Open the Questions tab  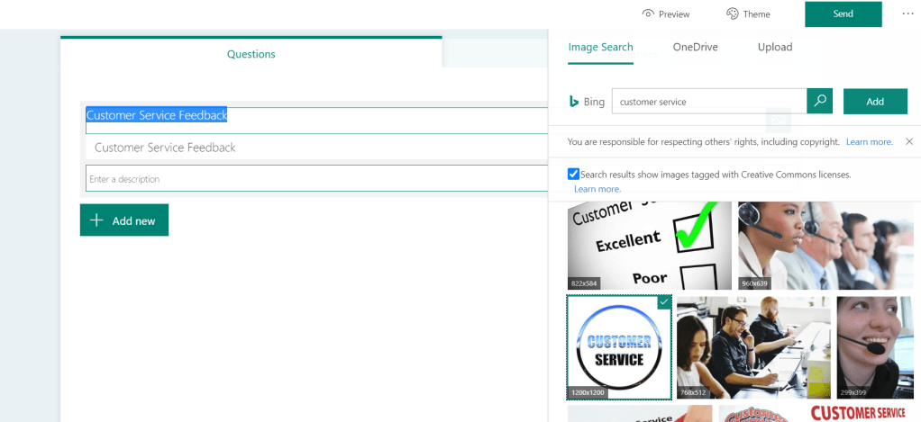251,54
